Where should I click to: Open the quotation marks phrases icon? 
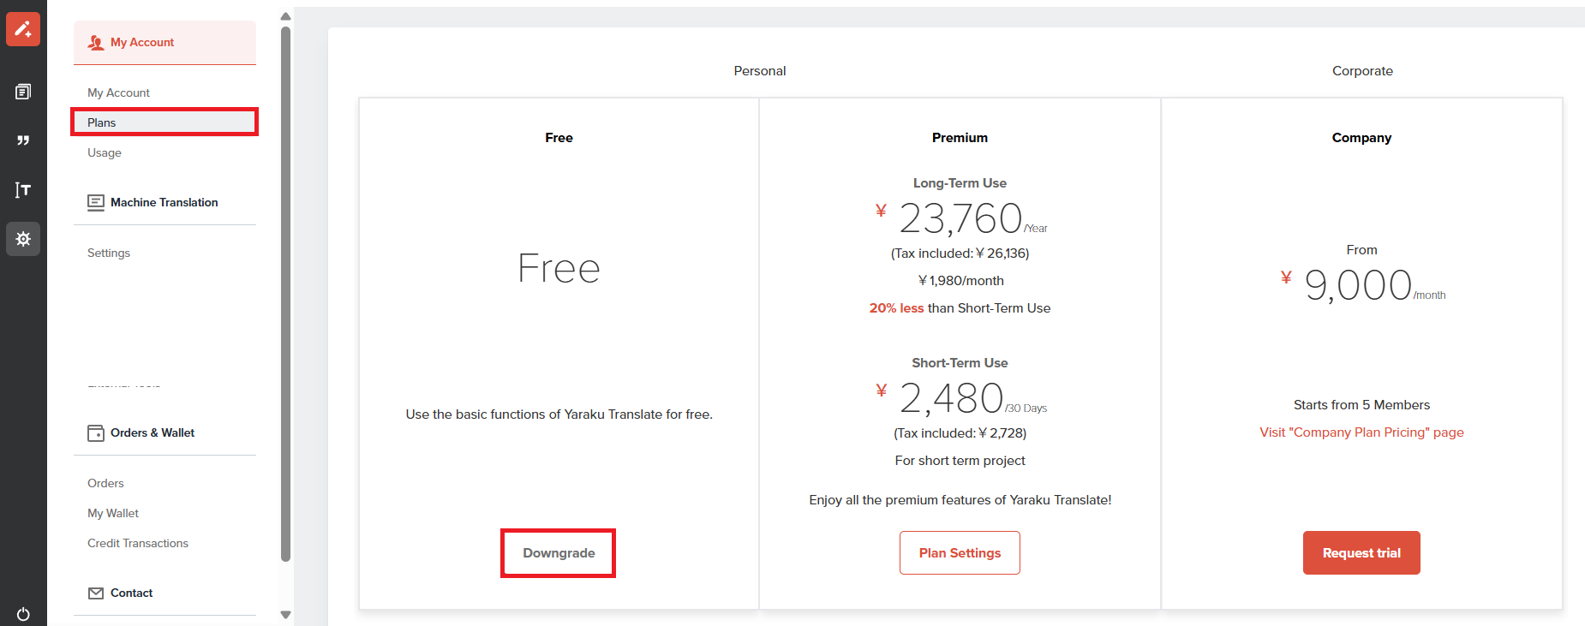coord(23,140)
